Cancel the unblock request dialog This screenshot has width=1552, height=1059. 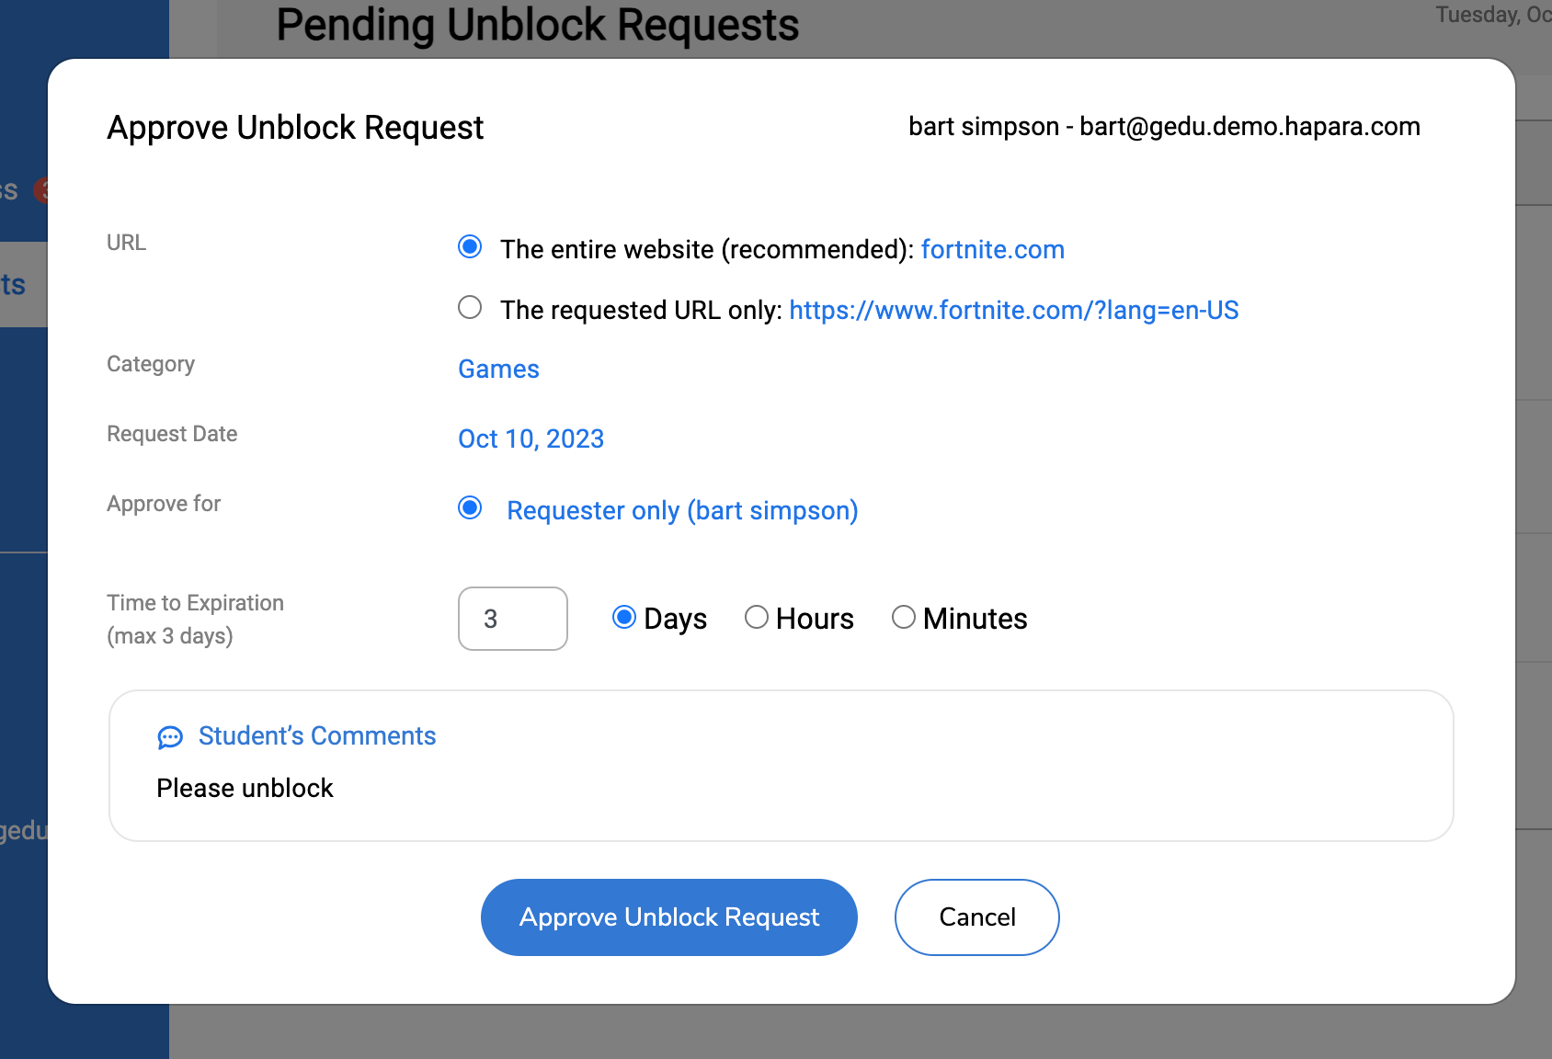click(977, 917)
